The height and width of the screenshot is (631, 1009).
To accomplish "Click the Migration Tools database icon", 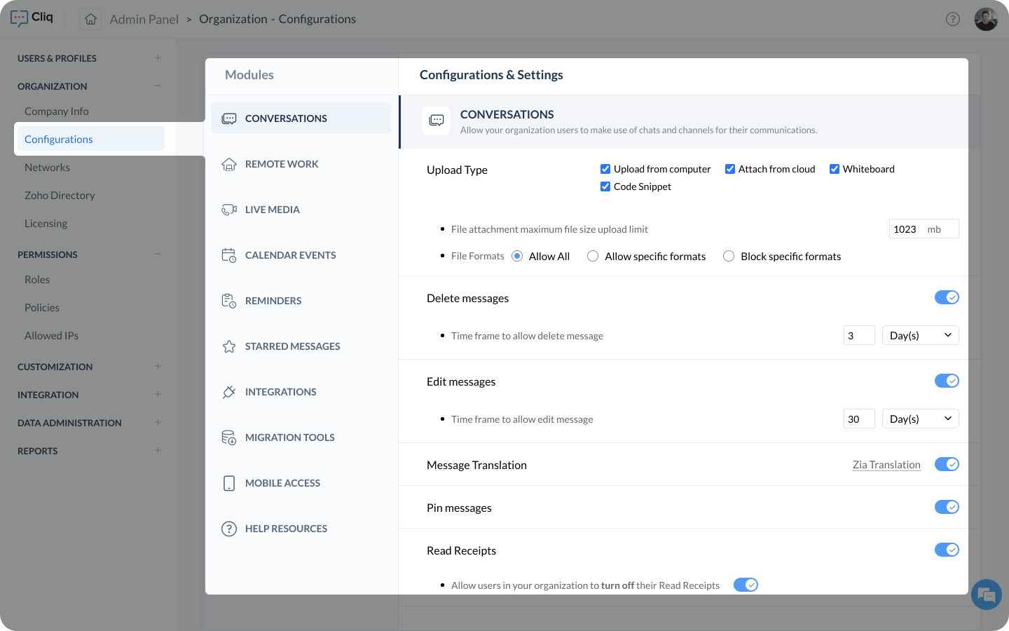I will (x=229, y=437).
